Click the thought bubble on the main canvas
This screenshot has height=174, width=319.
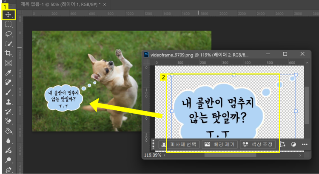64,98
